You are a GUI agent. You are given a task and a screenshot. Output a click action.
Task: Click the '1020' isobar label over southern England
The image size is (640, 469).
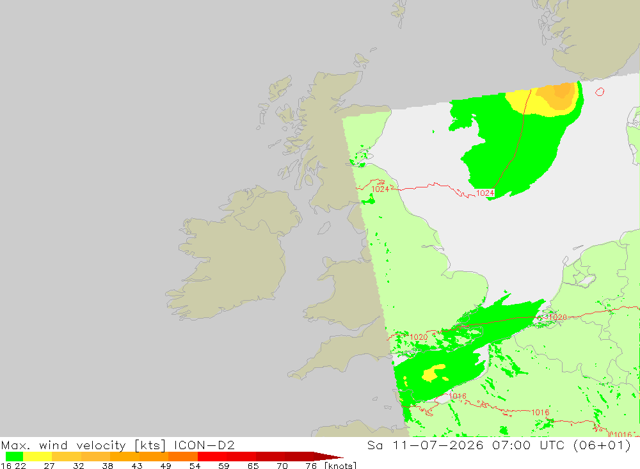coord(419,337)
